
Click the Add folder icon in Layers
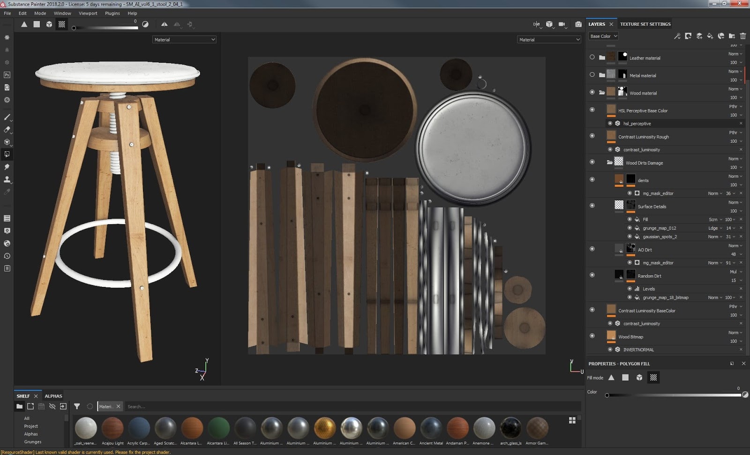point(732,36)
